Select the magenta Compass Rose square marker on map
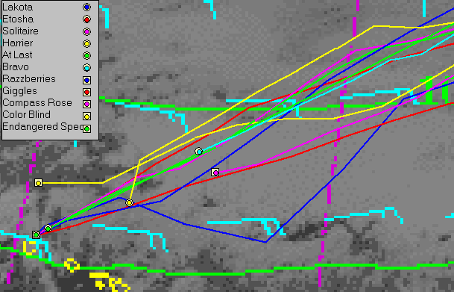 coord(215,173)
